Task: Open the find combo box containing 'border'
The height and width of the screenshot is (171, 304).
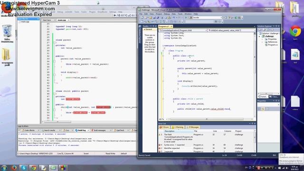Action: coord(207,18)
